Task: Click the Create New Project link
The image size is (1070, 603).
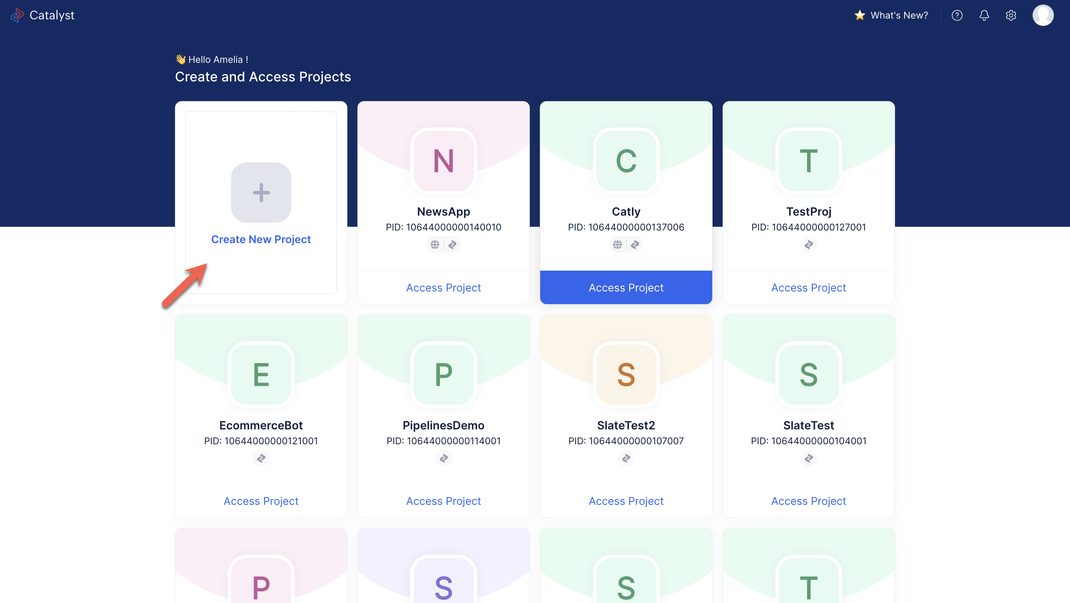Action: pos(261,239)
